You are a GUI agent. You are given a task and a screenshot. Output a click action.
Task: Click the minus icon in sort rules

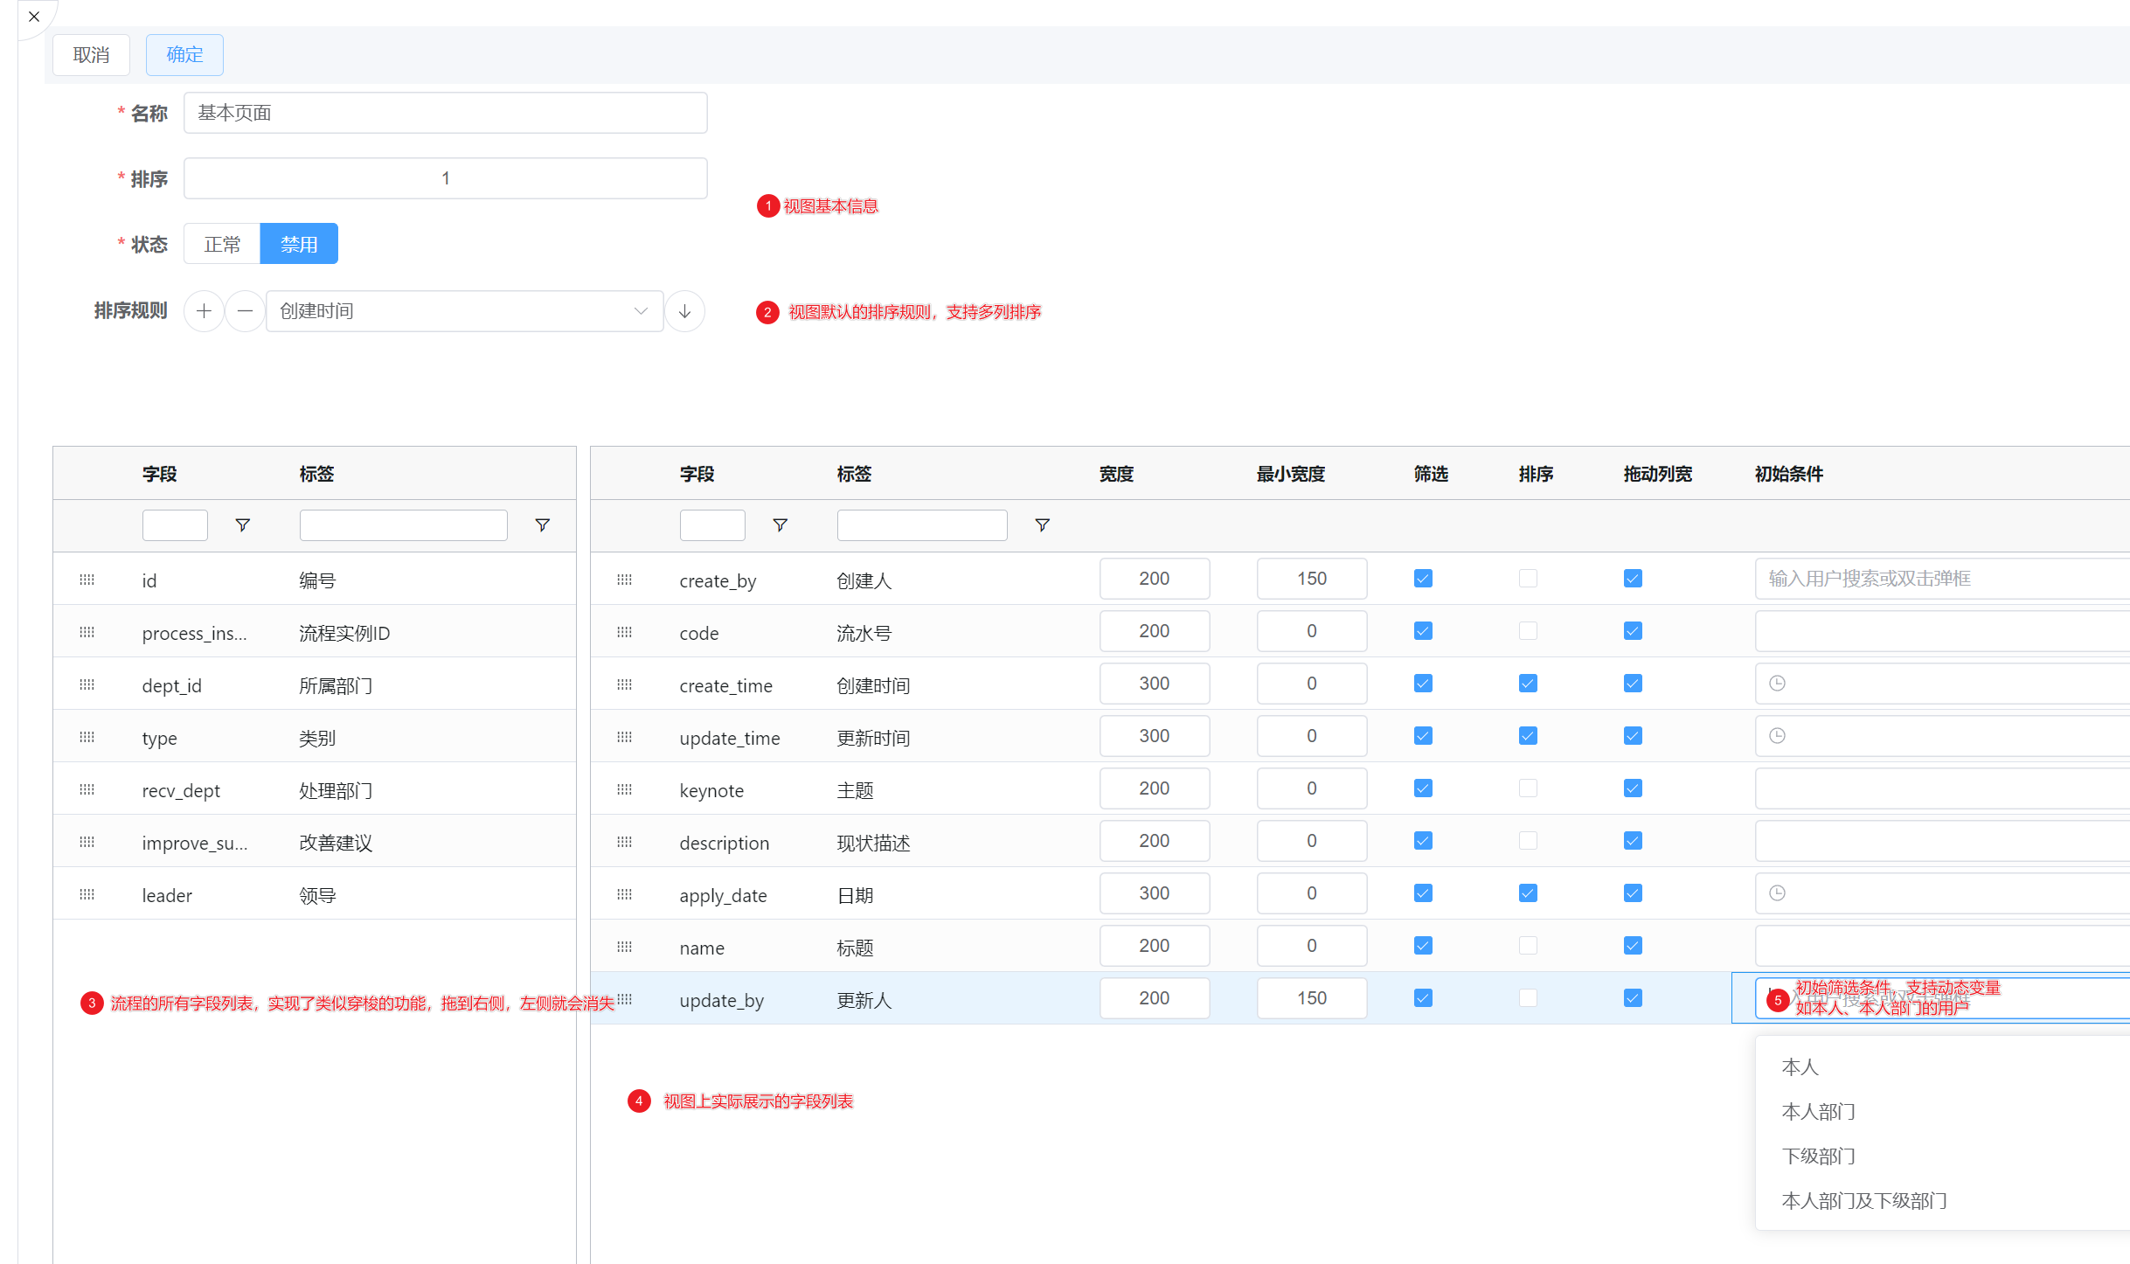(245, 311)
